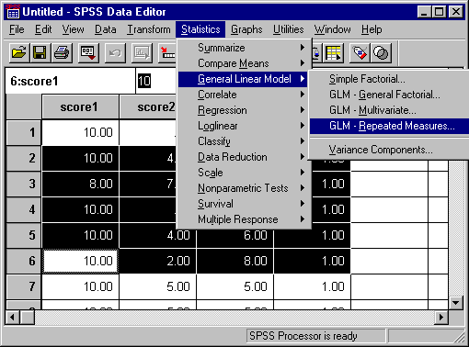This screenshot has height=347, width=469.
Task: Click active cell 10.00 in row 6
Action: tap(80, 261)
